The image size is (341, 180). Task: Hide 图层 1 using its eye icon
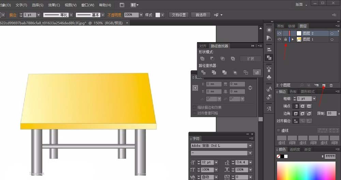pos(280,39)
